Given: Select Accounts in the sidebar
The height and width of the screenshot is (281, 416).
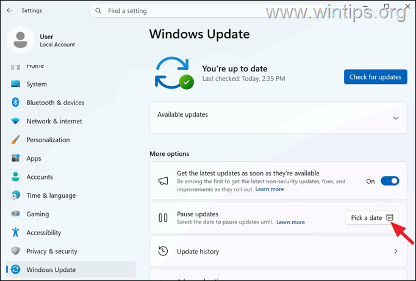Looking at the screenshot, I should pos(71,177).
